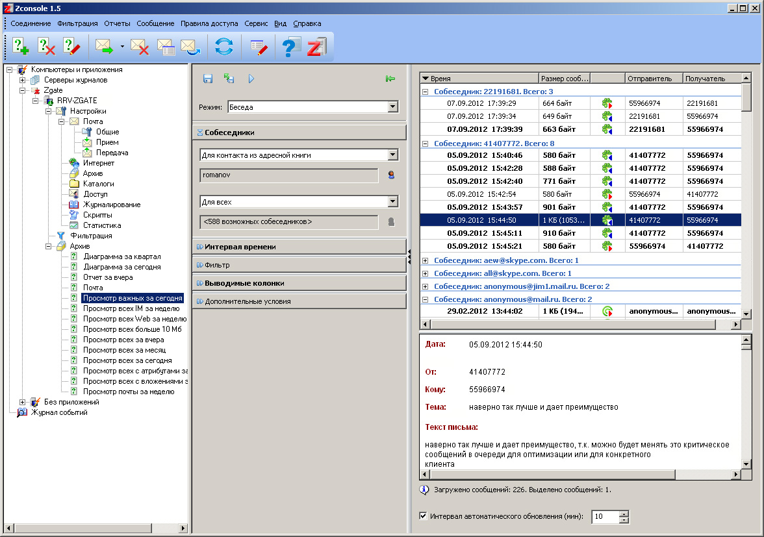This screenshot has height=537, width=764.
Task: Increase the refresh interval with up arrow
Action: [x=624, y=514]
